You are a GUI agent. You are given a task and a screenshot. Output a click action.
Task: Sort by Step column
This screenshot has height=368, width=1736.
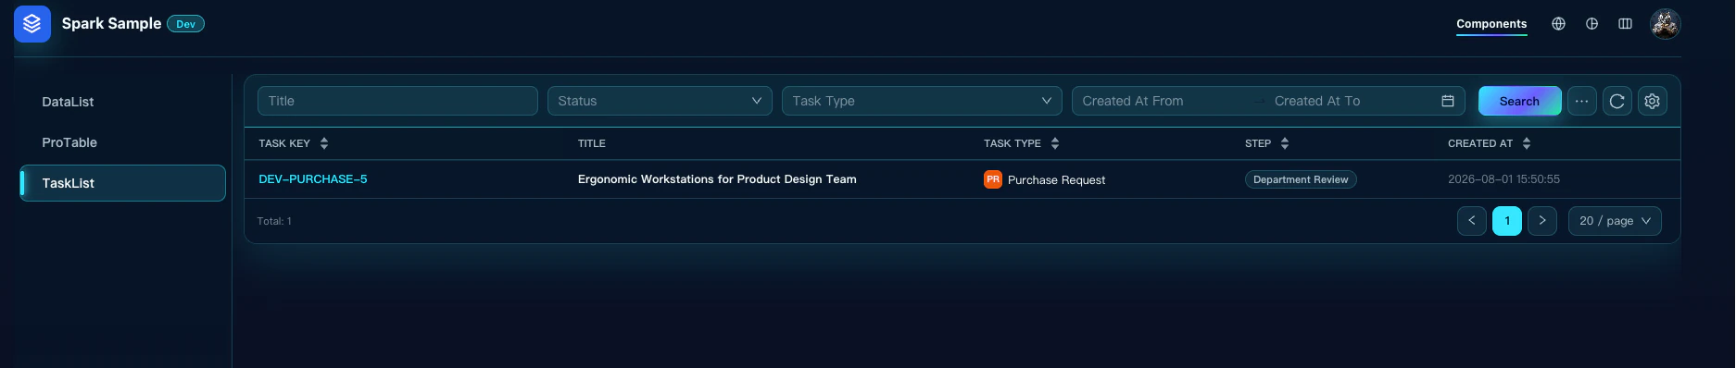pyautogui.click(x=1285, y=143)
